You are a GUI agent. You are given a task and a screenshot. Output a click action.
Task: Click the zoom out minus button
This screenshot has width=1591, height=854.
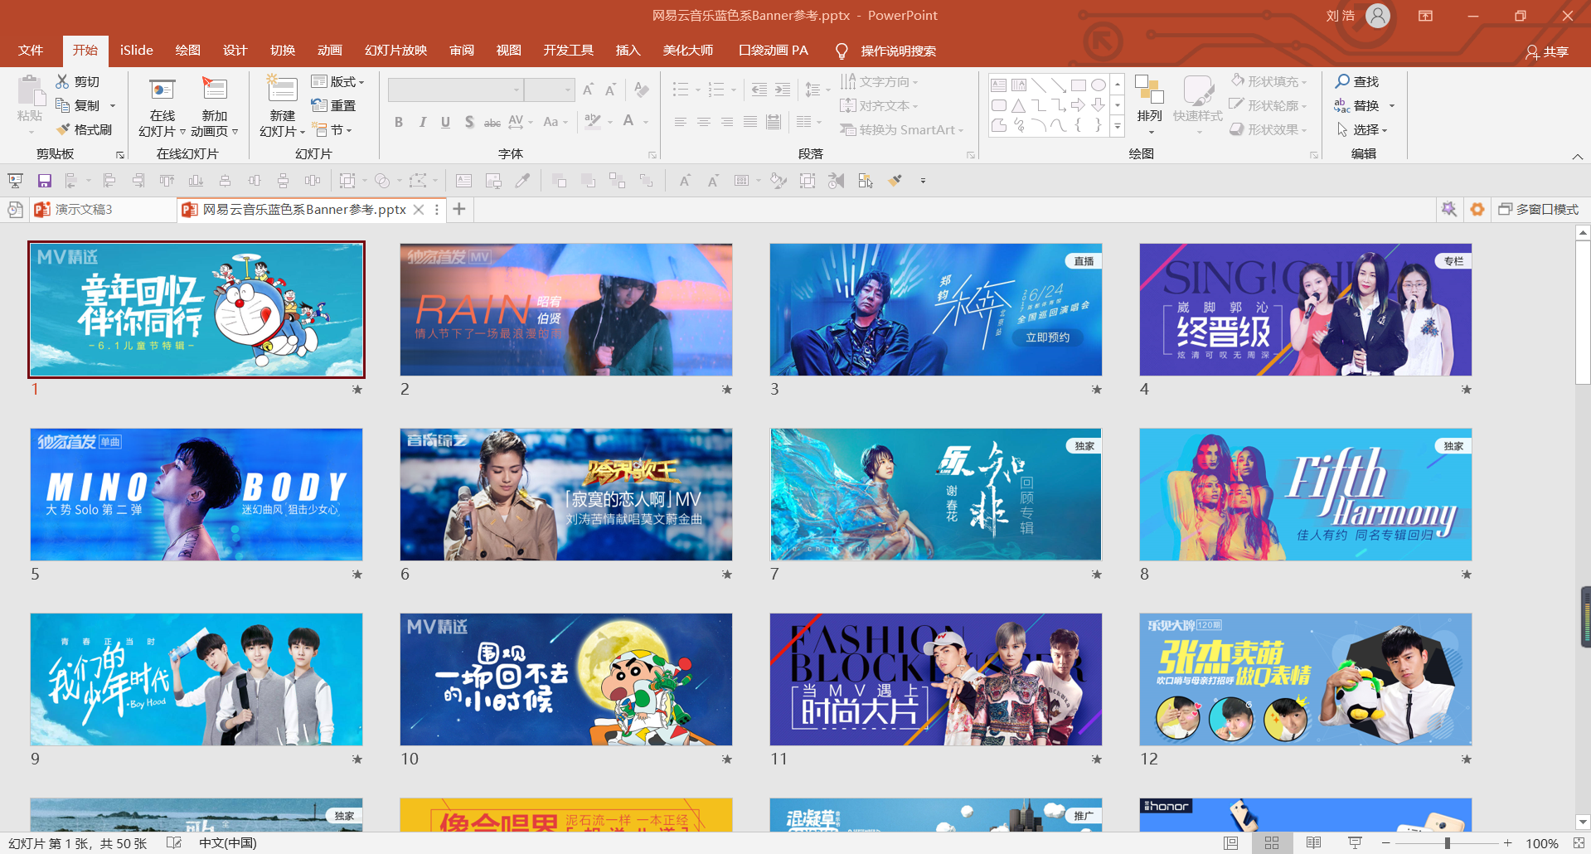[x=1385, y=843]
